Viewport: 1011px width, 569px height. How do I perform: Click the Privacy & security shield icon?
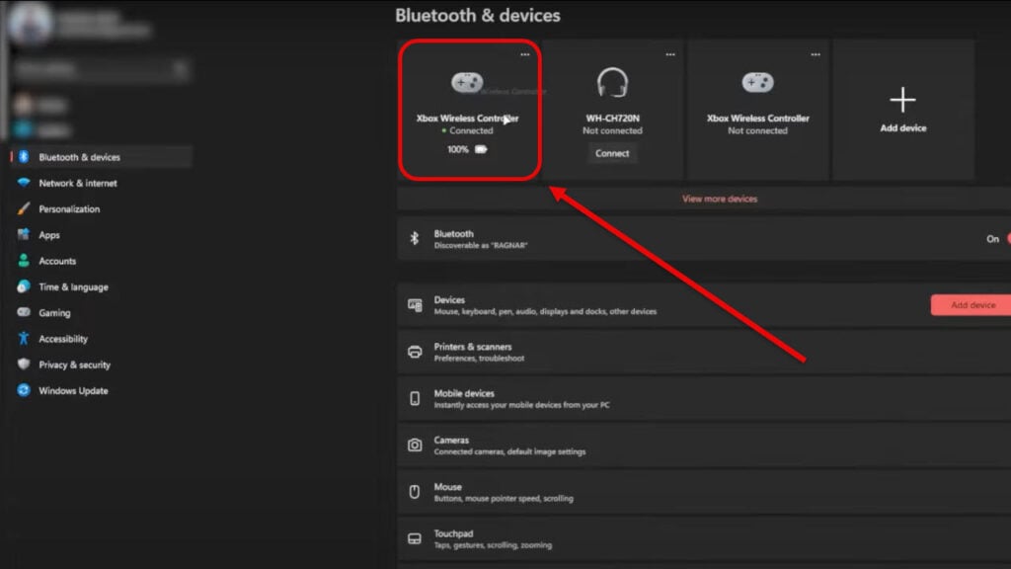point(24,364)
